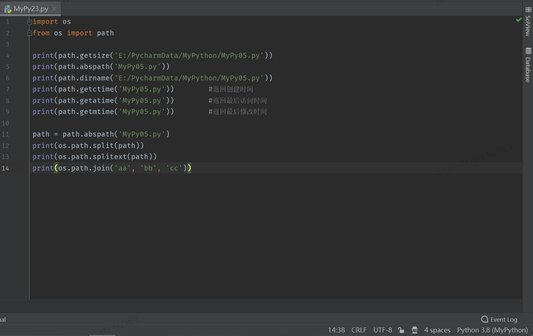Click line number 10 in the gutter
533x336 pixels.
5,123
